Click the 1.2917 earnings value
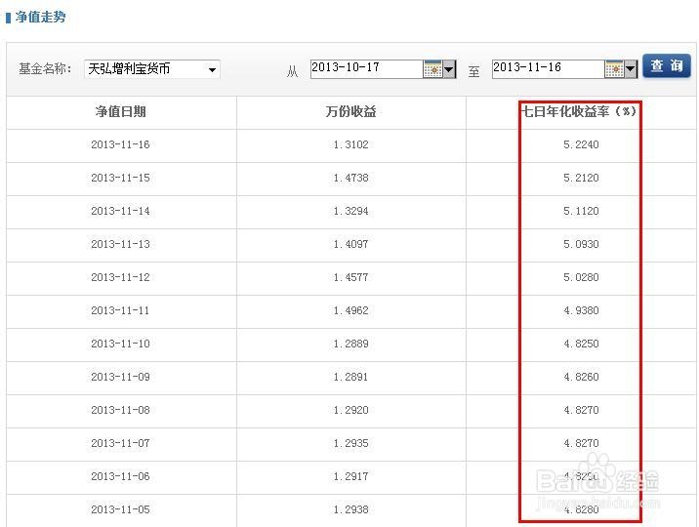The width and height of the screenshot is (699, 527). [x=350, y=476]
